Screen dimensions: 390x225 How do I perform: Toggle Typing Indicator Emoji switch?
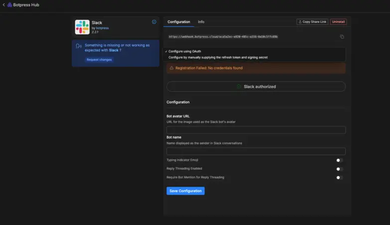pyautogui.click(x=340, y=160)
